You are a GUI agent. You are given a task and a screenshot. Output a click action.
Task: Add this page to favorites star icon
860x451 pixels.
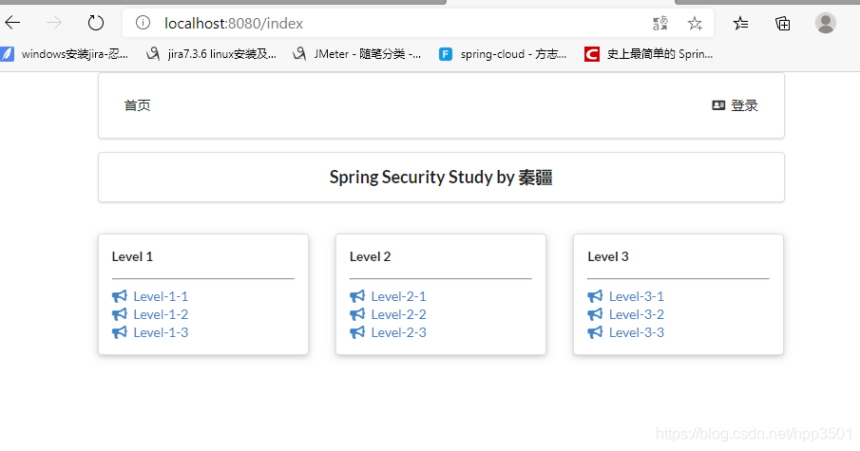coord(695,23)
